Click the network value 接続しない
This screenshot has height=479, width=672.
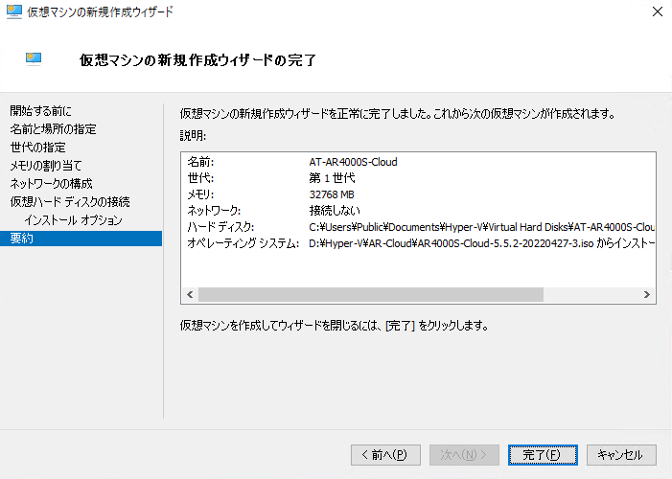point(335,211)
